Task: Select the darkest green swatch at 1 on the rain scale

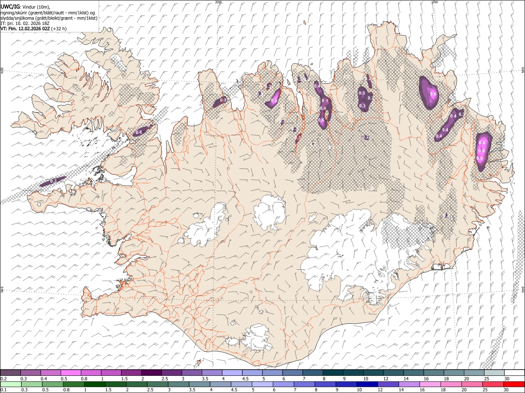Action: [x=94, y=384]
